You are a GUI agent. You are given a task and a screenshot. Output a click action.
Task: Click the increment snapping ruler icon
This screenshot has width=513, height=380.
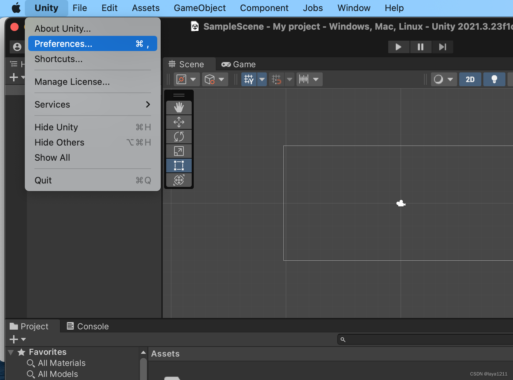pyautogui.click(x=304, y=79)
